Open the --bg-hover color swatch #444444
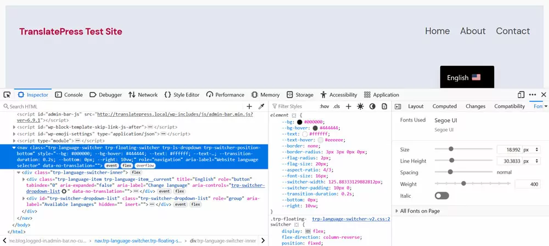549x246 pixels. point(315,128)
